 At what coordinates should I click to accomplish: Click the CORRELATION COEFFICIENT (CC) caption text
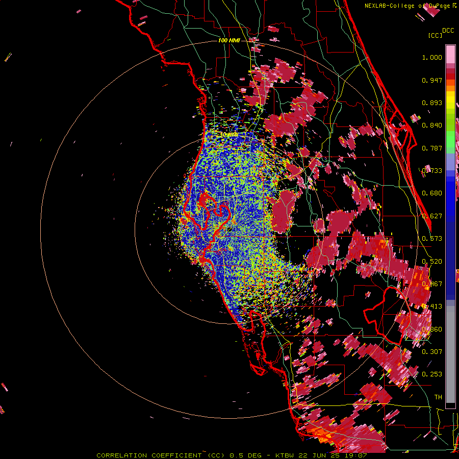(x=161, y=455)
